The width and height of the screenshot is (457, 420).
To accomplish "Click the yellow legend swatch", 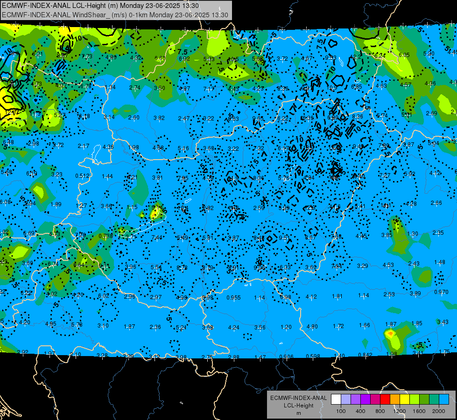I will point(405,399).
